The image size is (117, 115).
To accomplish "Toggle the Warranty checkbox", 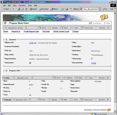I will [92, 59].
